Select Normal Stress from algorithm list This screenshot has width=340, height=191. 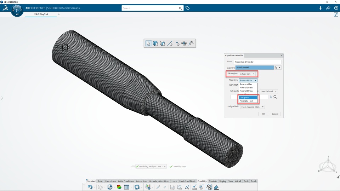pyautogui.click(x=248, y=91)
